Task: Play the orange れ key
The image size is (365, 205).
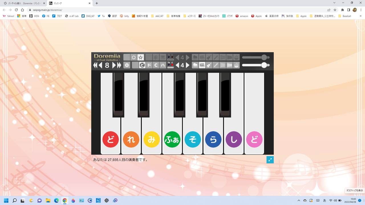Action: coord(131,140)
